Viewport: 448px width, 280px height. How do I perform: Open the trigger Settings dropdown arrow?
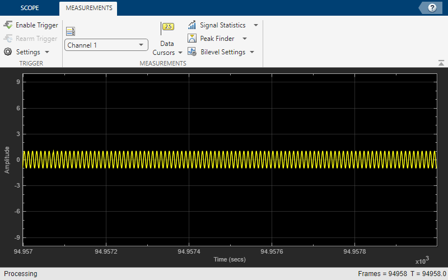tap(47, 52)
